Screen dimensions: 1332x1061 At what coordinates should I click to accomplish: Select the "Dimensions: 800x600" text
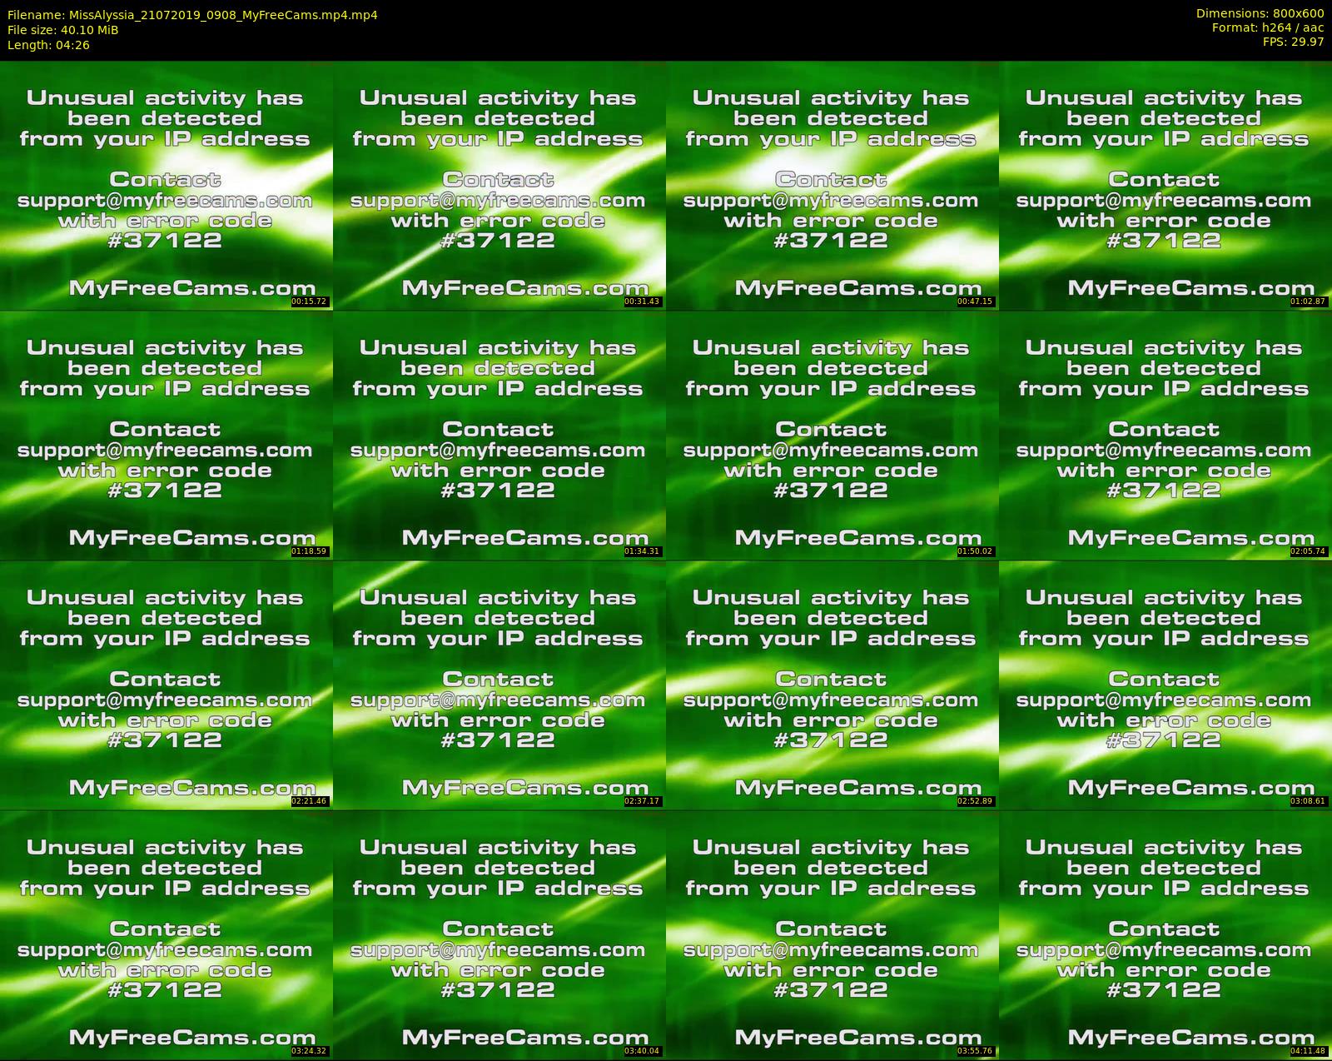1260,14
